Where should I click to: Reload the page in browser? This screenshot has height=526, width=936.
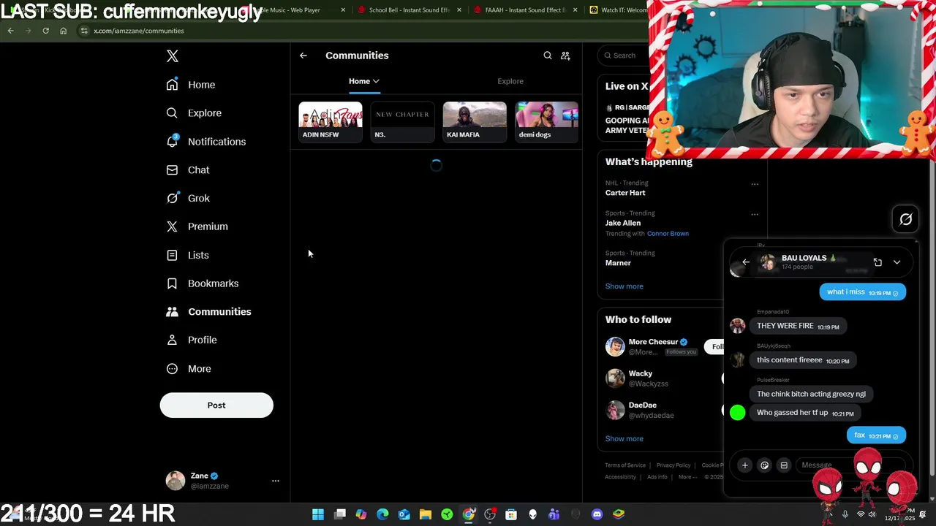coord(45,31)
